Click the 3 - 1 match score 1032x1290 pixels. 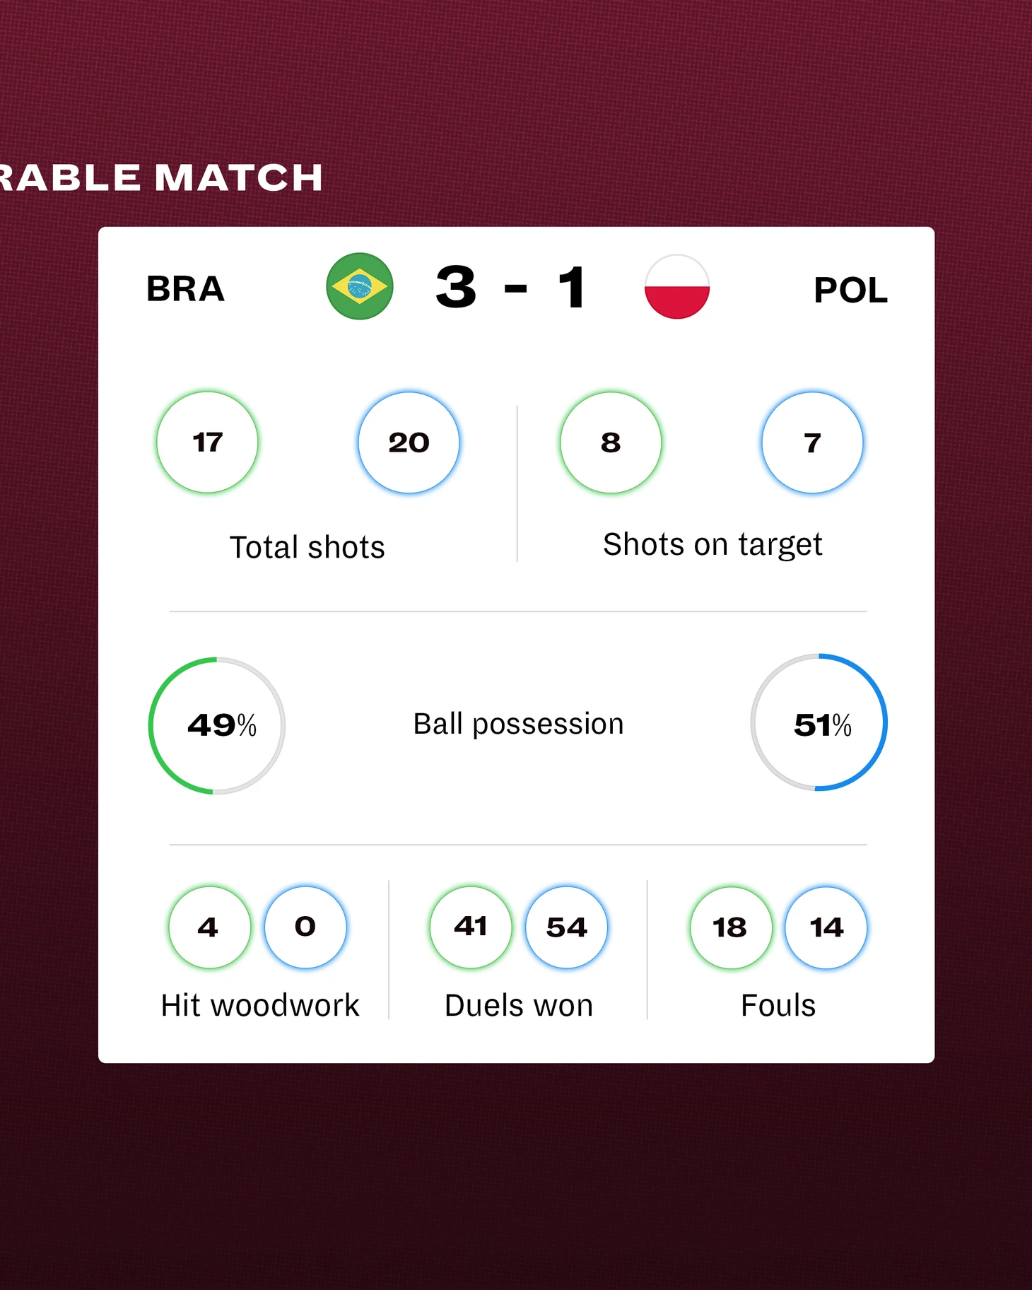(511, 287)
